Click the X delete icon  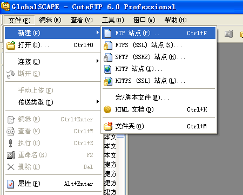point(11,167)
